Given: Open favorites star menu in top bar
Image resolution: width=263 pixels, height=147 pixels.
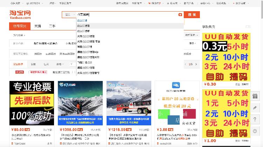Looking at the screenshot, I should tap(173, 3).
